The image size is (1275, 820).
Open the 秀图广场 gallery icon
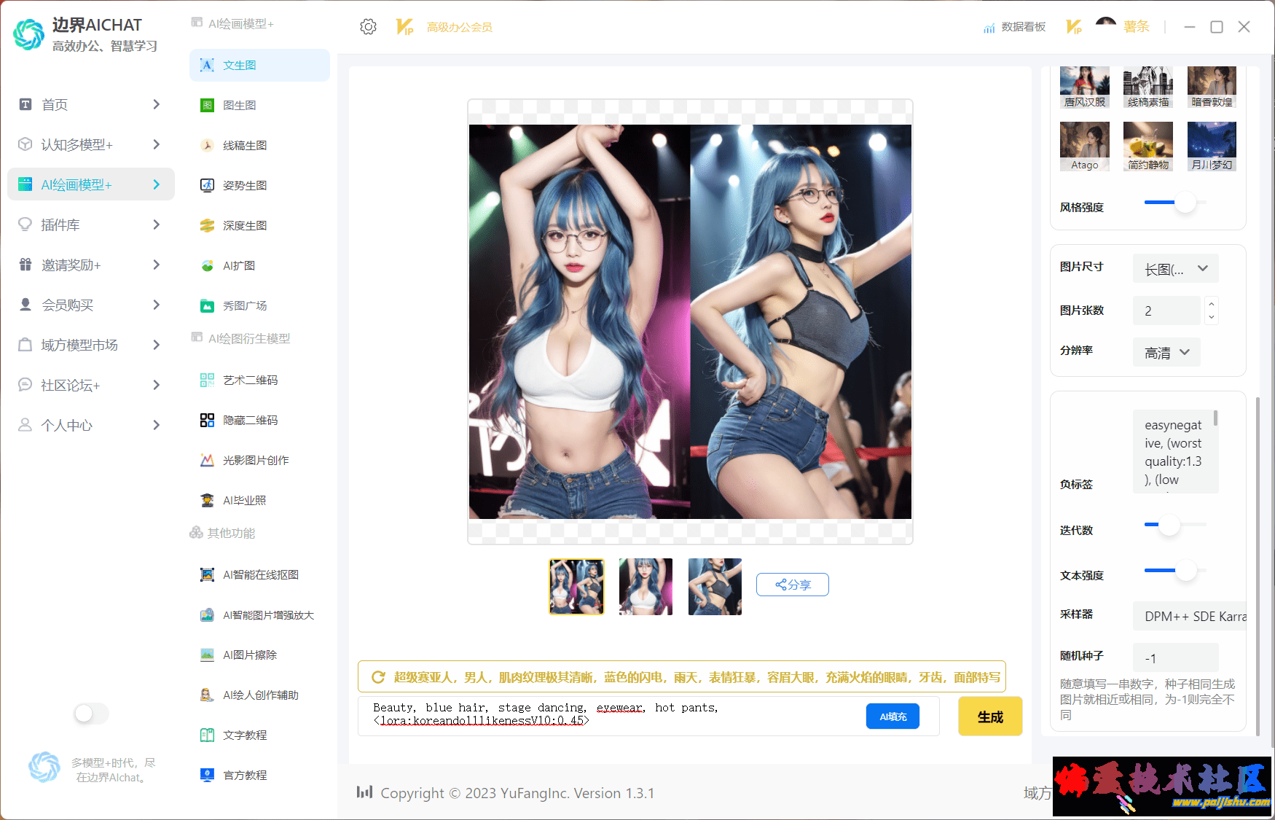click(208, 306)
